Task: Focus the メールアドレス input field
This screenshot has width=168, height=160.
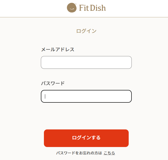Action: coord(86,62)
